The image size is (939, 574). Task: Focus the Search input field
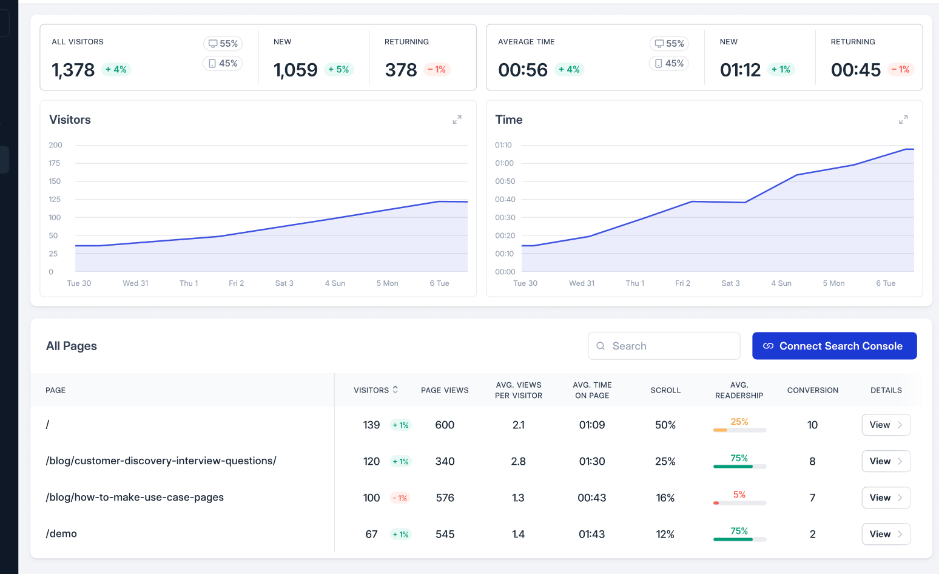(x=672, y=346)
